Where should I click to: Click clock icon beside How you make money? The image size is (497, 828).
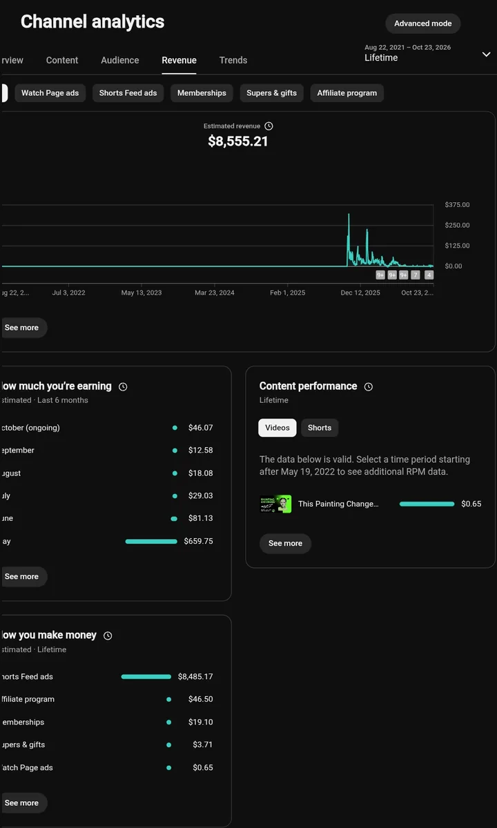click(x=108, y=636)
